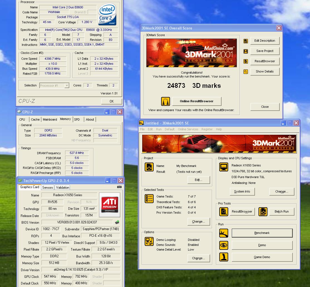Click the Selected Tests checklist icon
The width and height of the screenshot is (310, 287).
click(149, 199)
